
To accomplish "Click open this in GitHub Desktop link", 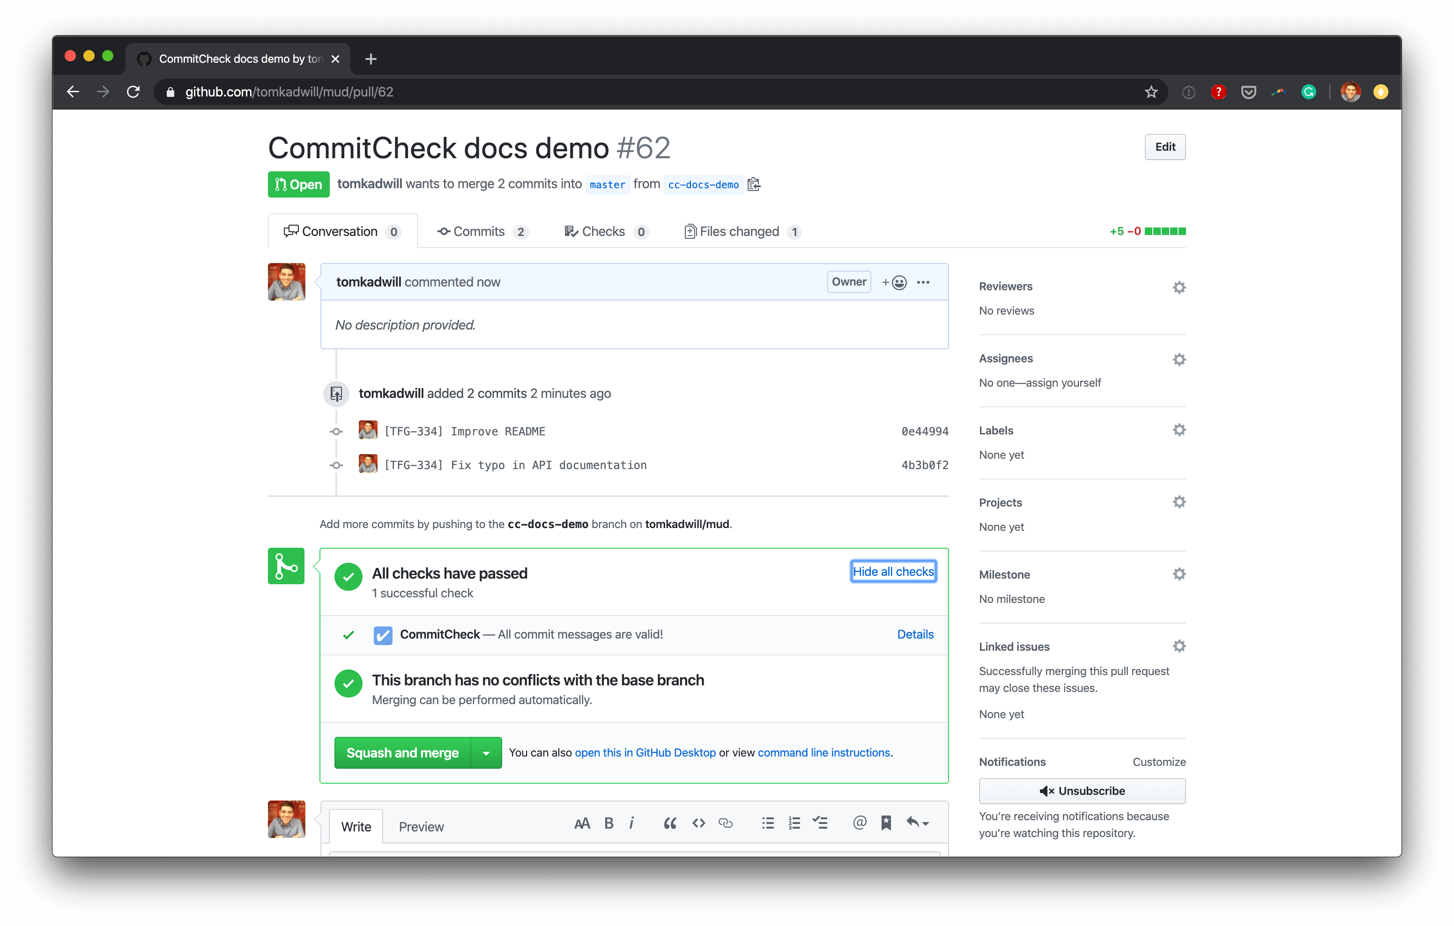I will [x=645, y=752].
